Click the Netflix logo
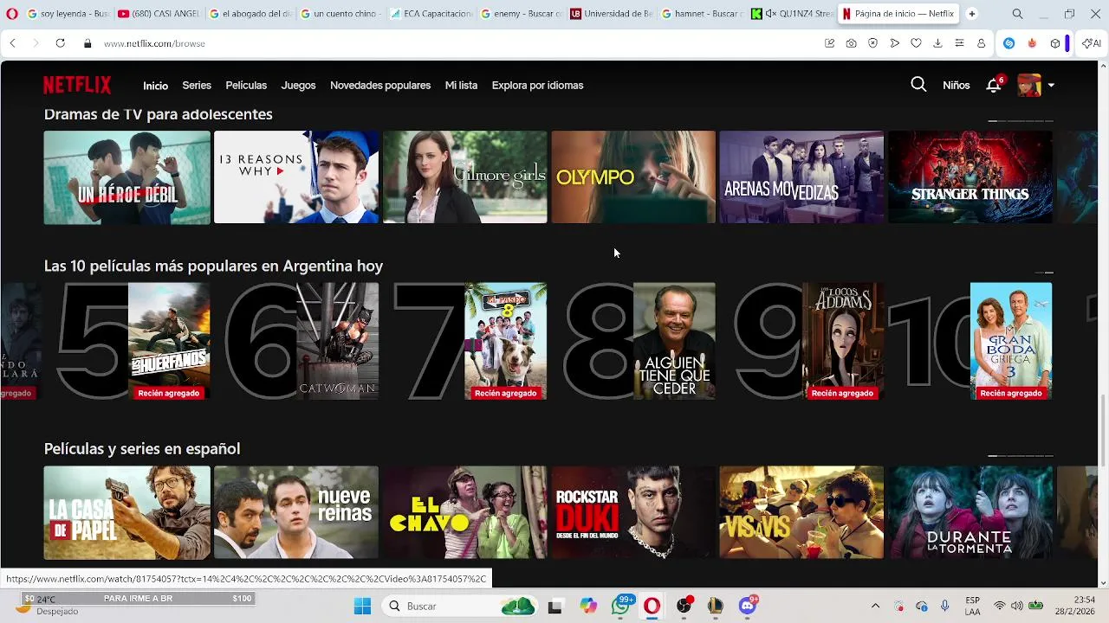Image resolution: width=1109 pixels, height=623 pixels. (77, 85)
